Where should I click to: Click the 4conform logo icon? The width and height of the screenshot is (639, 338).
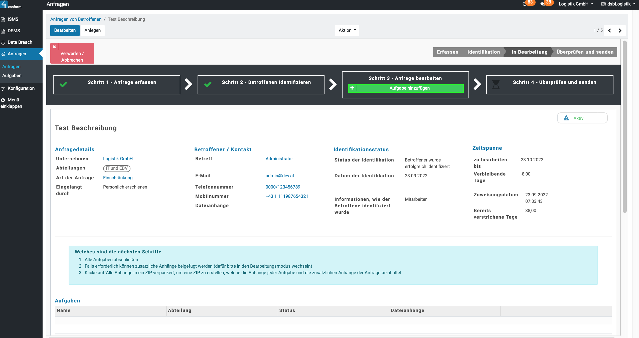[x=4, y=4]
